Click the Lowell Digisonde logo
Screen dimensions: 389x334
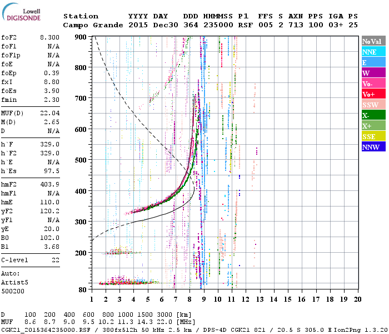(x=21, y=12)
